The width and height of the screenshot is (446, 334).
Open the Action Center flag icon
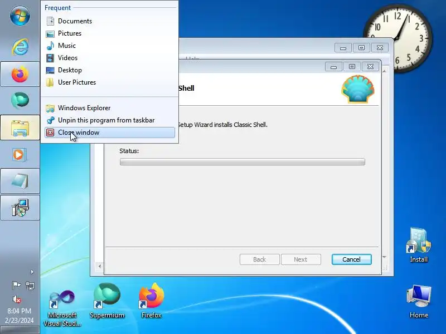(x=16, y=285)
